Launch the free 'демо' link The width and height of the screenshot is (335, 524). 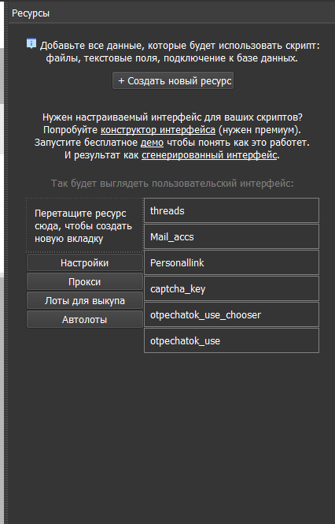coord(152,143)
